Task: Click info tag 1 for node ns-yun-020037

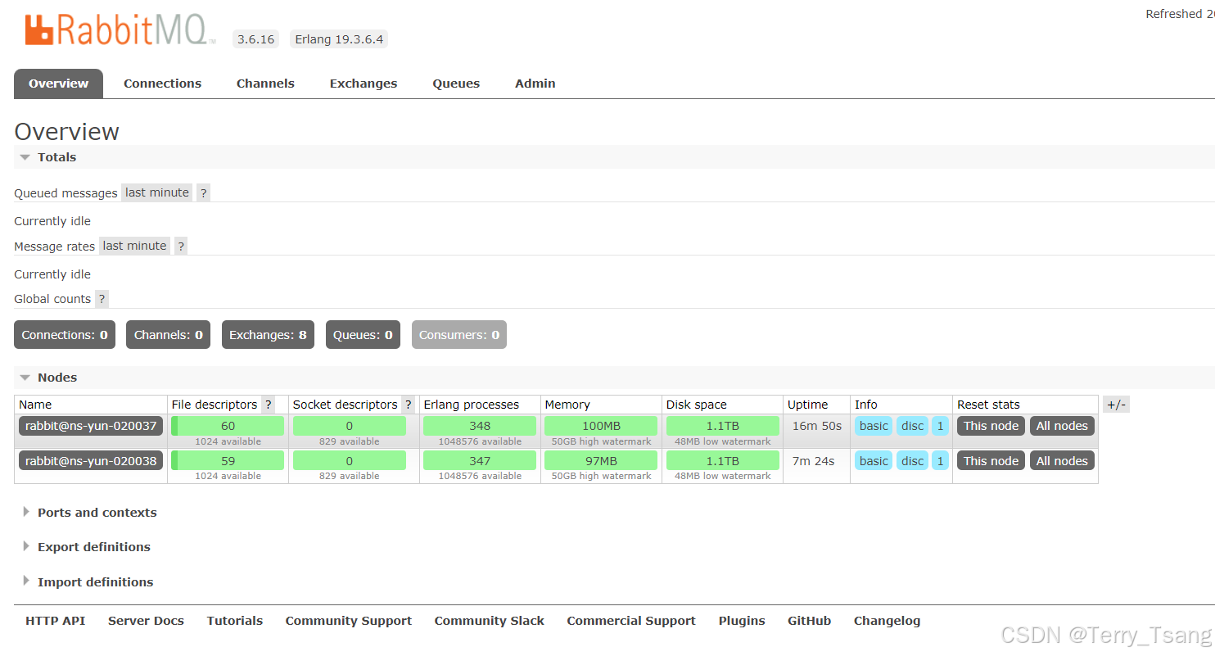Action: click(940, 426)
